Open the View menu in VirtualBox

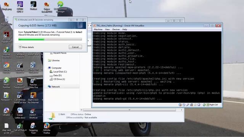coord(108,29)
